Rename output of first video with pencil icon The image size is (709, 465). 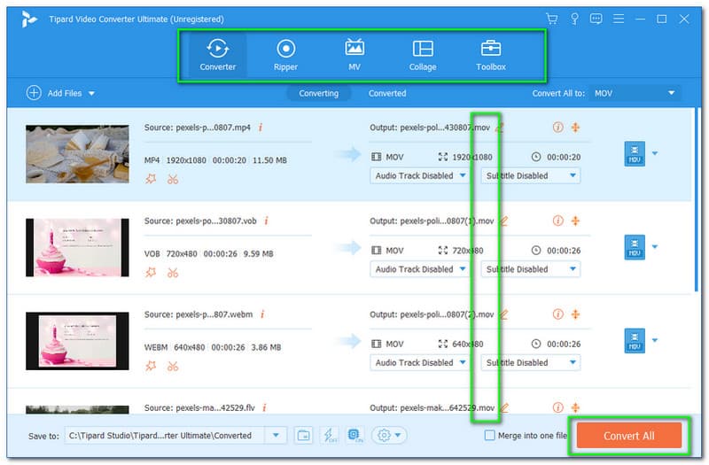[501, 128]
